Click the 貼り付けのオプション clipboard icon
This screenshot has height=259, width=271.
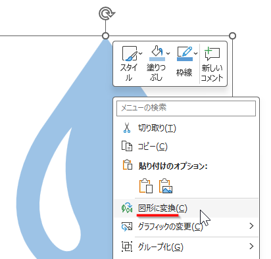128,165
